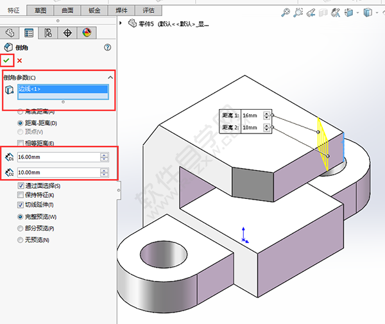Click the yellow chamfer preview on model
385x324 pixels.
(323, 144)
